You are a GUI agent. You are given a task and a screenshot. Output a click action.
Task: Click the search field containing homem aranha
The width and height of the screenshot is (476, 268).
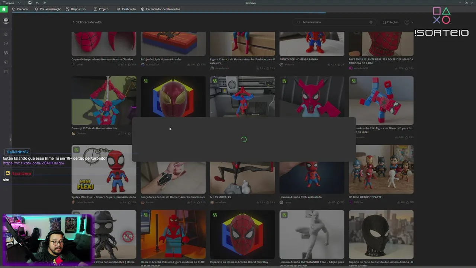[x=334, y=22]
